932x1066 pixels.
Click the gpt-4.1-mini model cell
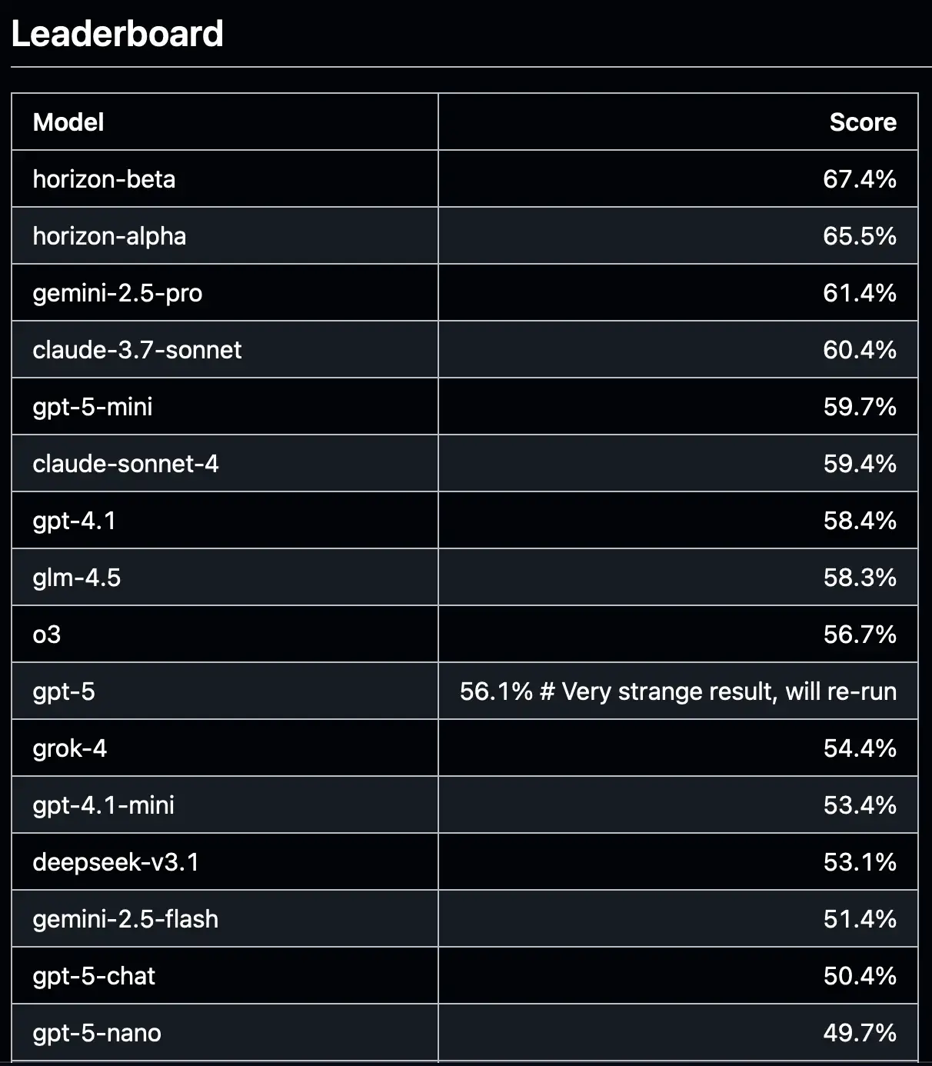click(x=103, y=805)
